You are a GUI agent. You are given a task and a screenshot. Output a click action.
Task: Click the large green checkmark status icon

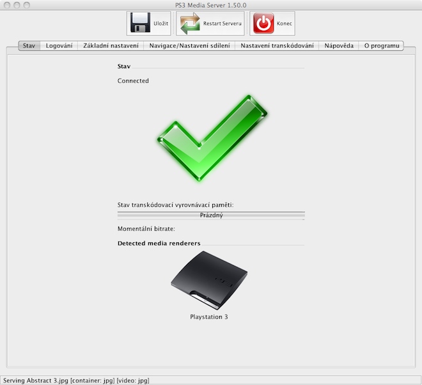212,138
